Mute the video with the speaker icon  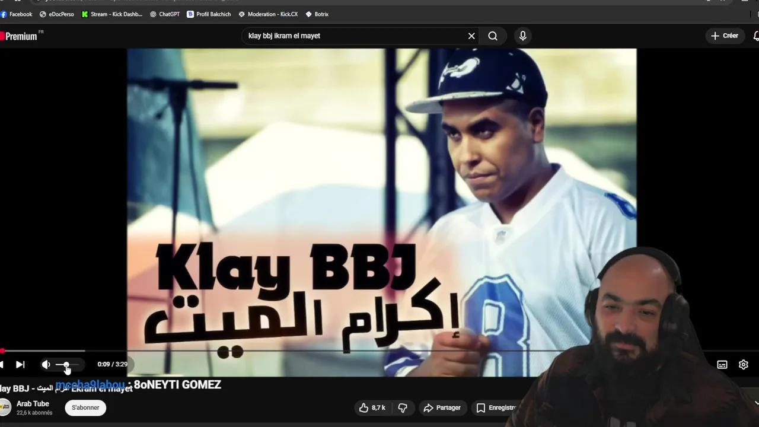pyautogui.click(x=46, y=365)
